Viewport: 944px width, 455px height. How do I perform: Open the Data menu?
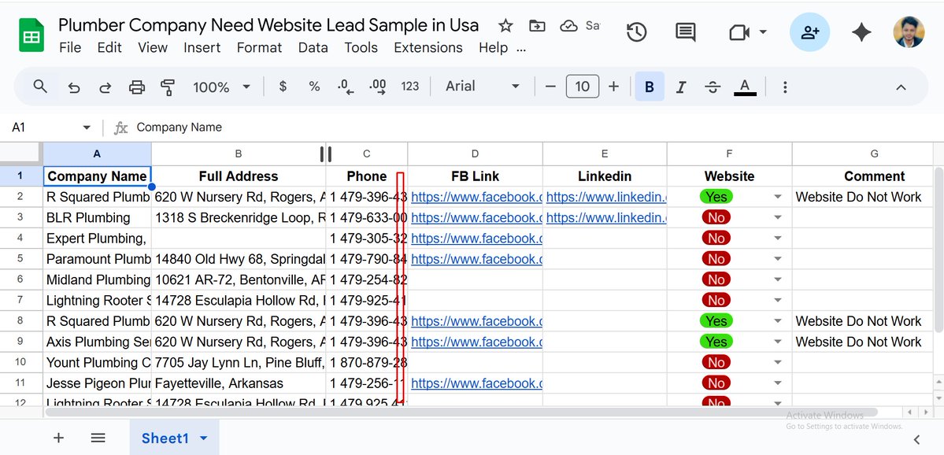(x=313, y=47)
